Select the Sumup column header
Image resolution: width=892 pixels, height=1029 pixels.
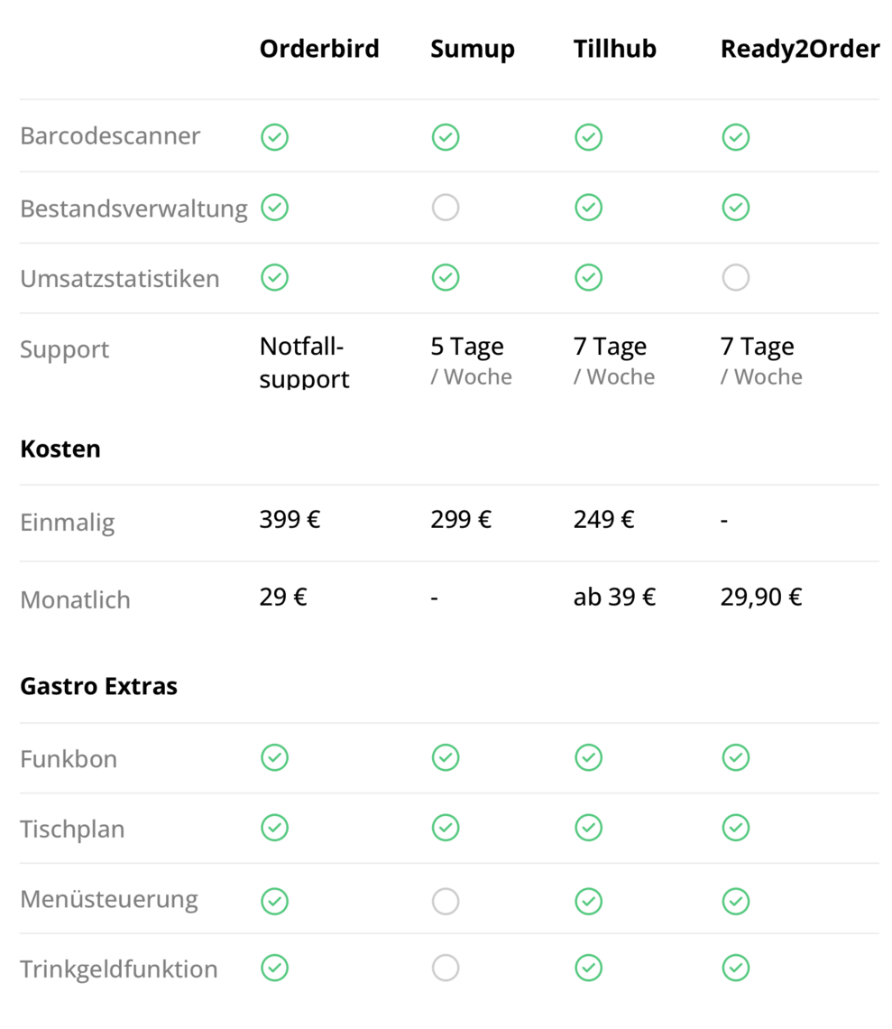(473, 50)
